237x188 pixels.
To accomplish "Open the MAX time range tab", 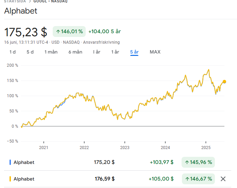I will point(155,52).
